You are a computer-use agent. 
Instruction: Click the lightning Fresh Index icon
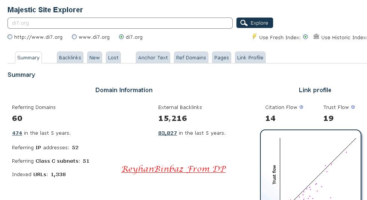pyautogui.click(x=254, y=37)
